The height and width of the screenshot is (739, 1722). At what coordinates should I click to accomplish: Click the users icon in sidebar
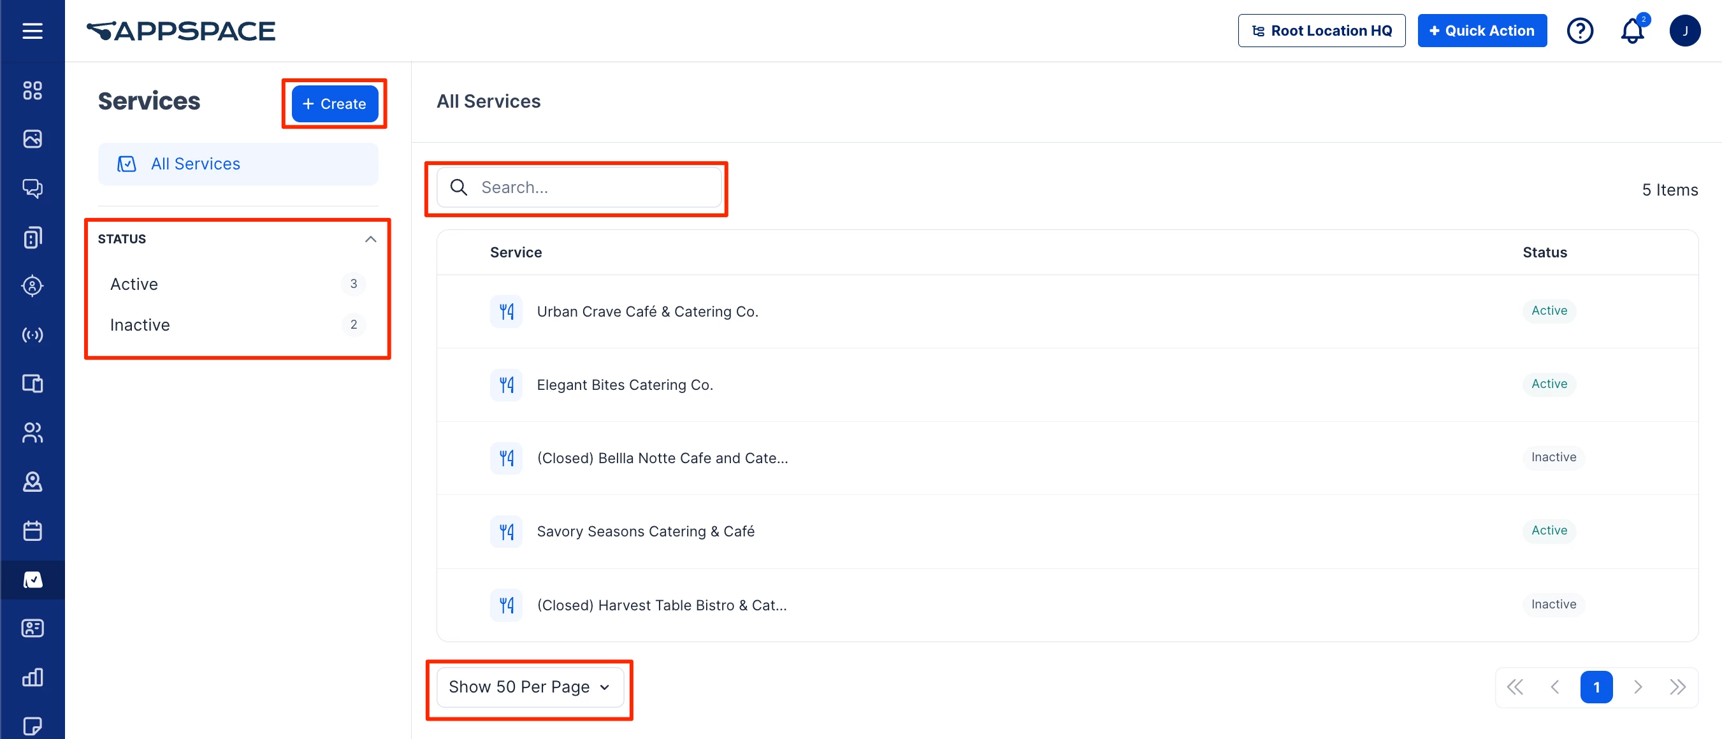[x=32, y=433]
